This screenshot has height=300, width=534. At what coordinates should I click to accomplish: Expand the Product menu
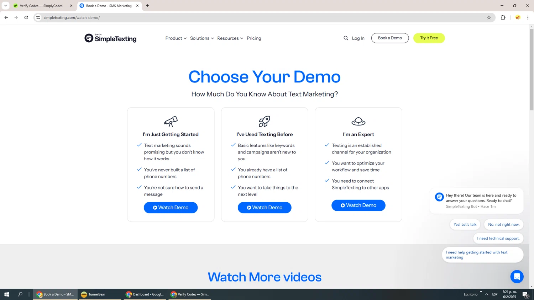coord(176,38)
